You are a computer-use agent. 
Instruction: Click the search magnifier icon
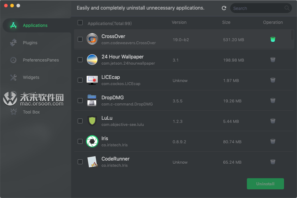287,8
